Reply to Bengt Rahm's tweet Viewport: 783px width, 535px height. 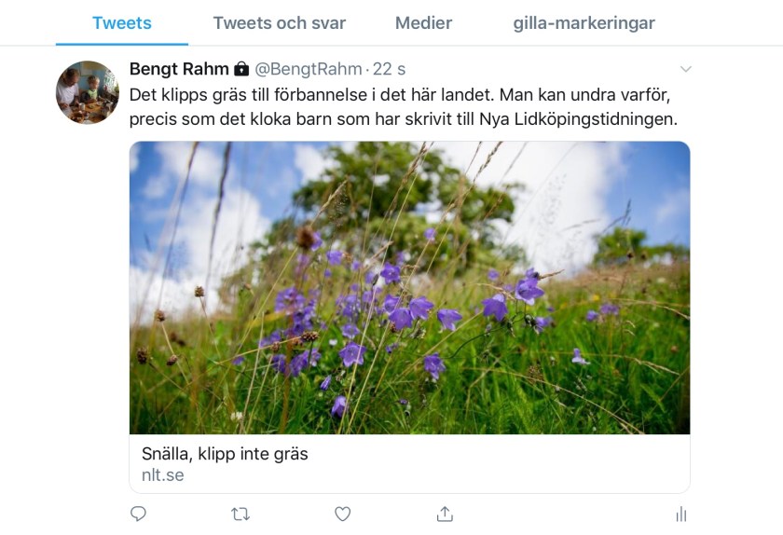tap(139, 514)
